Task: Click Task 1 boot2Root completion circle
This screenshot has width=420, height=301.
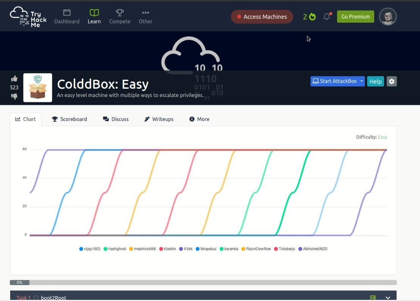Action: pyautogui.click(x=36, y=298)
